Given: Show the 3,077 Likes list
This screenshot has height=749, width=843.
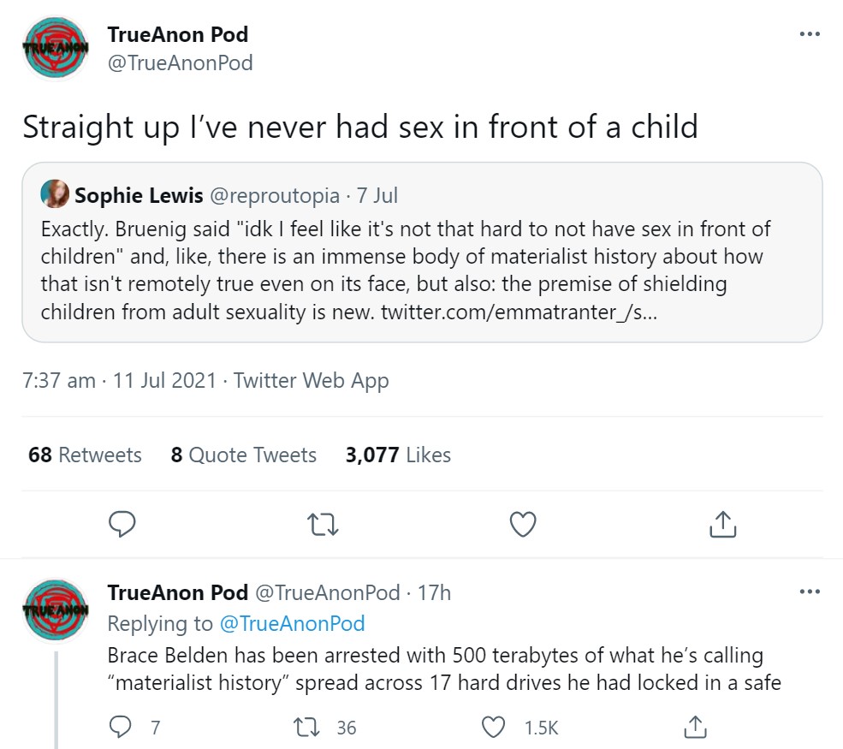Looking at the screenshot, I should pyautogui.click(x=398, y=455).
